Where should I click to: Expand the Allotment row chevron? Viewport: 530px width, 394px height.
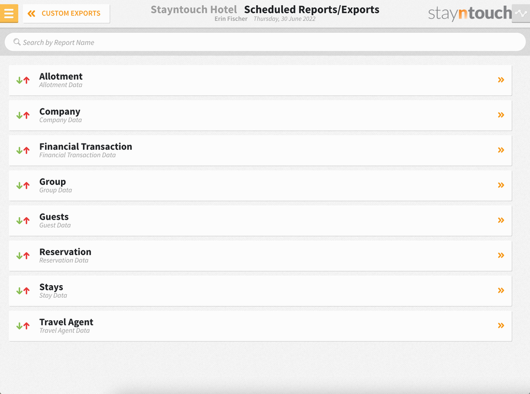[501, 79]
